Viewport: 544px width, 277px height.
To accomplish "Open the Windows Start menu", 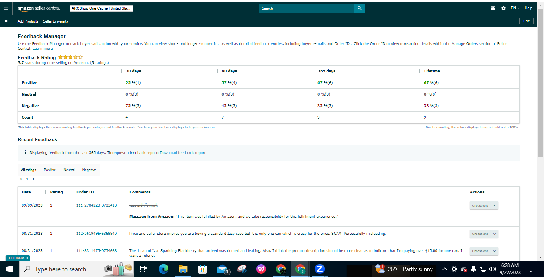I will click(x=9, y=269).
